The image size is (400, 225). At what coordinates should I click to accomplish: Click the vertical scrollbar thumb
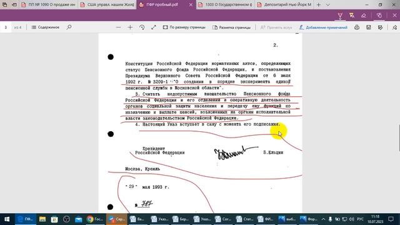[399, 138]
